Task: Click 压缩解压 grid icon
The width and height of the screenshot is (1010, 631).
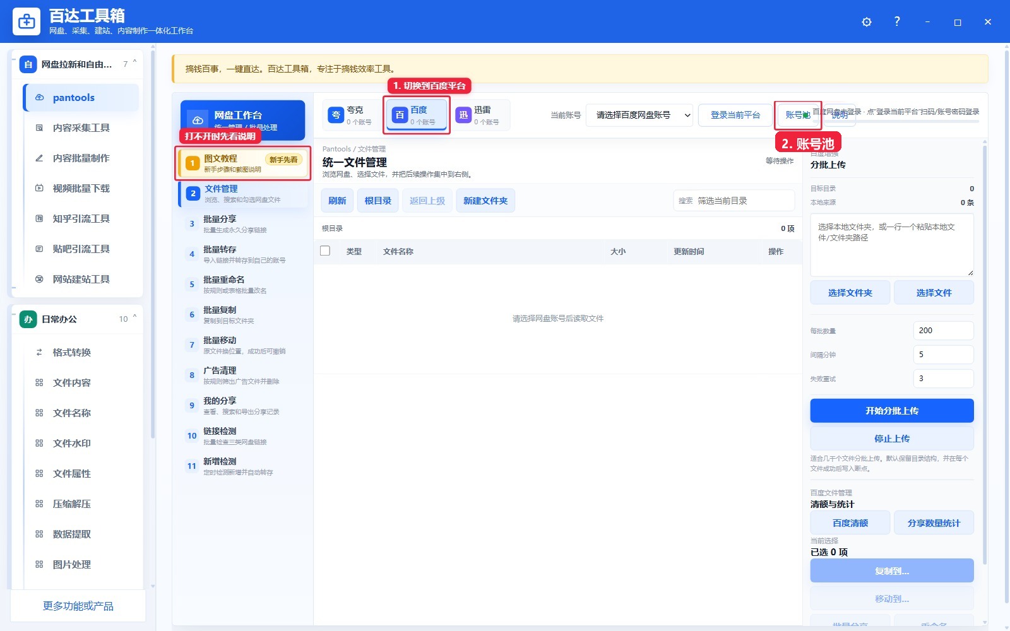Action: (x=39, y=504)
